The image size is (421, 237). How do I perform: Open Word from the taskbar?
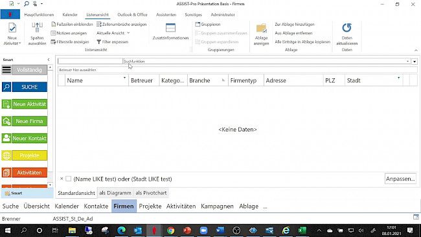(x=220, y=231)
